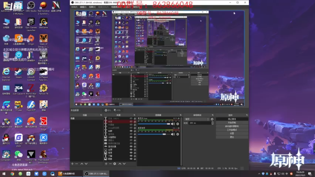
Task: Open Ubisoft Connect desktop icon
Action: coord(31,74)
